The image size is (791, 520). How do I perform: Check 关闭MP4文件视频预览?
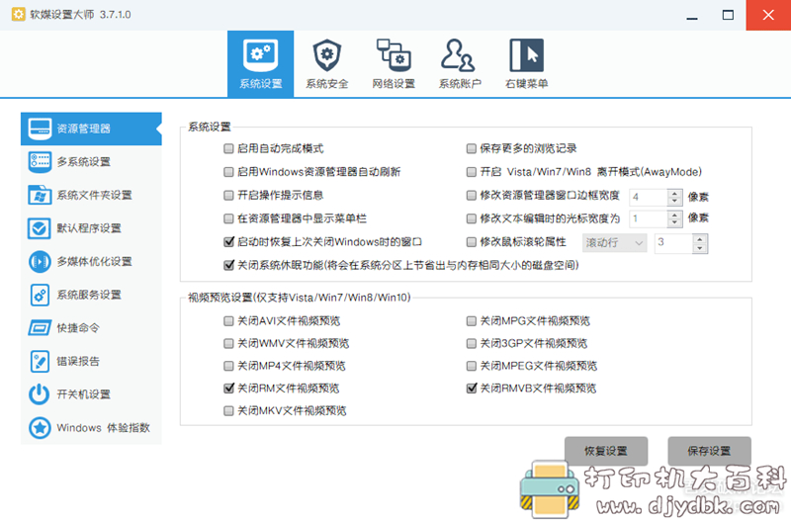tap(228, 366)
